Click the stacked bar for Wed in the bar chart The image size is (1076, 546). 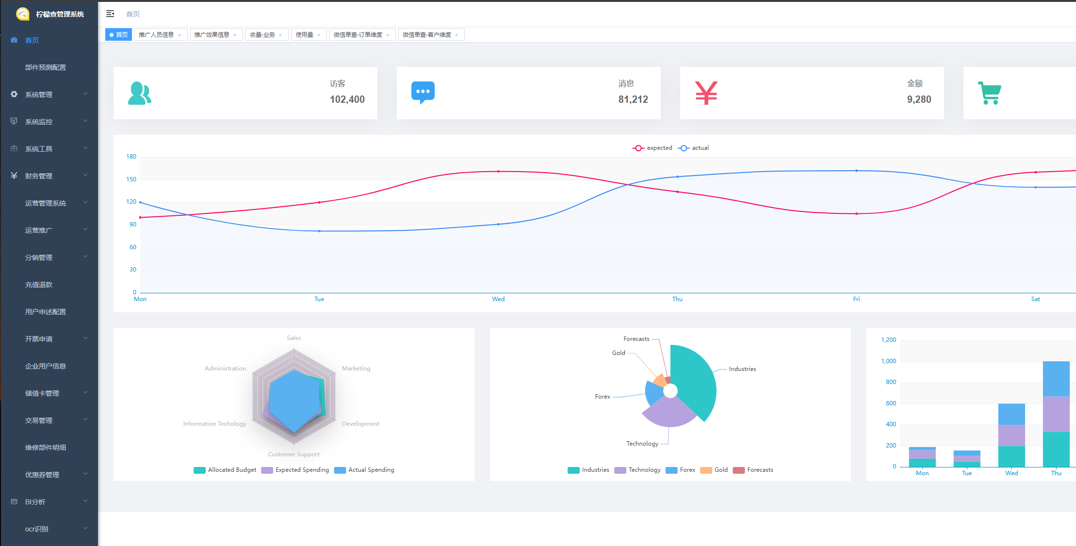[1011, 435]
